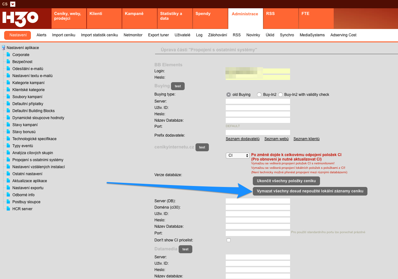This screenshot has width=398, height=279.
Task: Click the folder icon next to Corporate
Action: click(9, 55)
